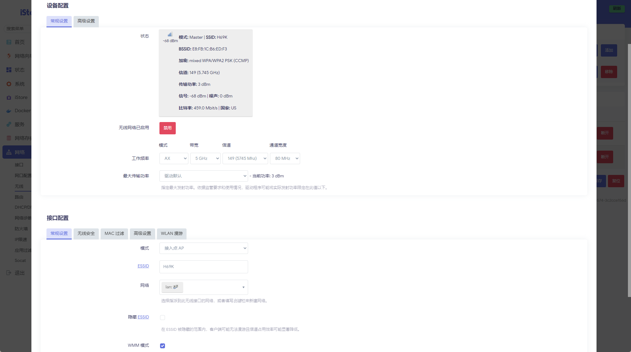
Task: Click the red 禁用 disable button
Action: pyautogui.click(x=167, y=128)
